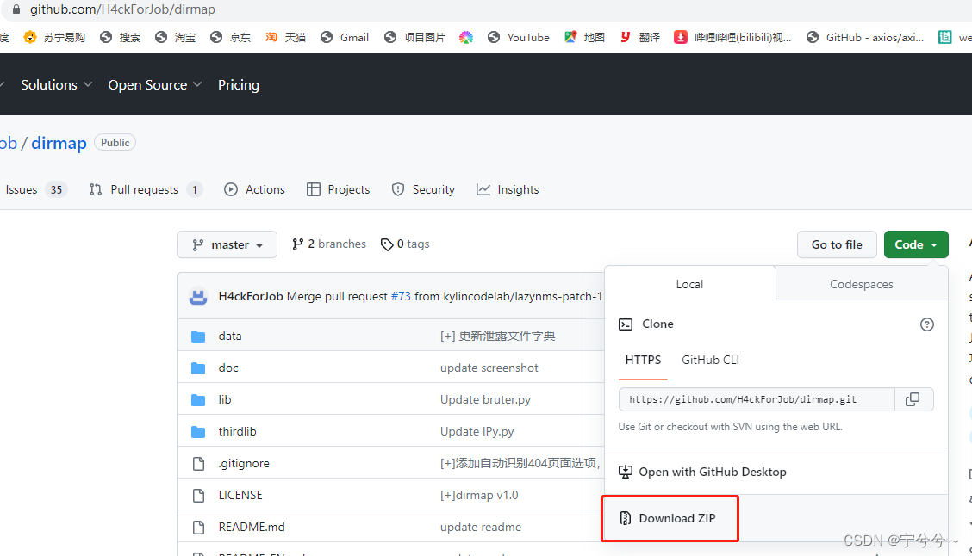Select the Local tab
The image size is (972, 556).
click(x=689, y=284)
